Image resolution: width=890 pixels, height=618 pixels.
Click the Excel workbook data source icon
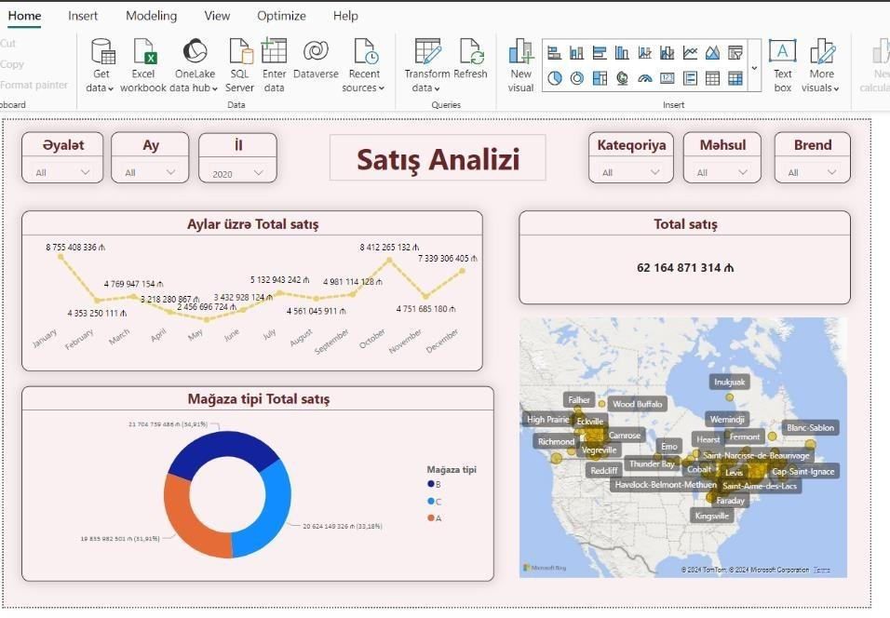(143, 51)
